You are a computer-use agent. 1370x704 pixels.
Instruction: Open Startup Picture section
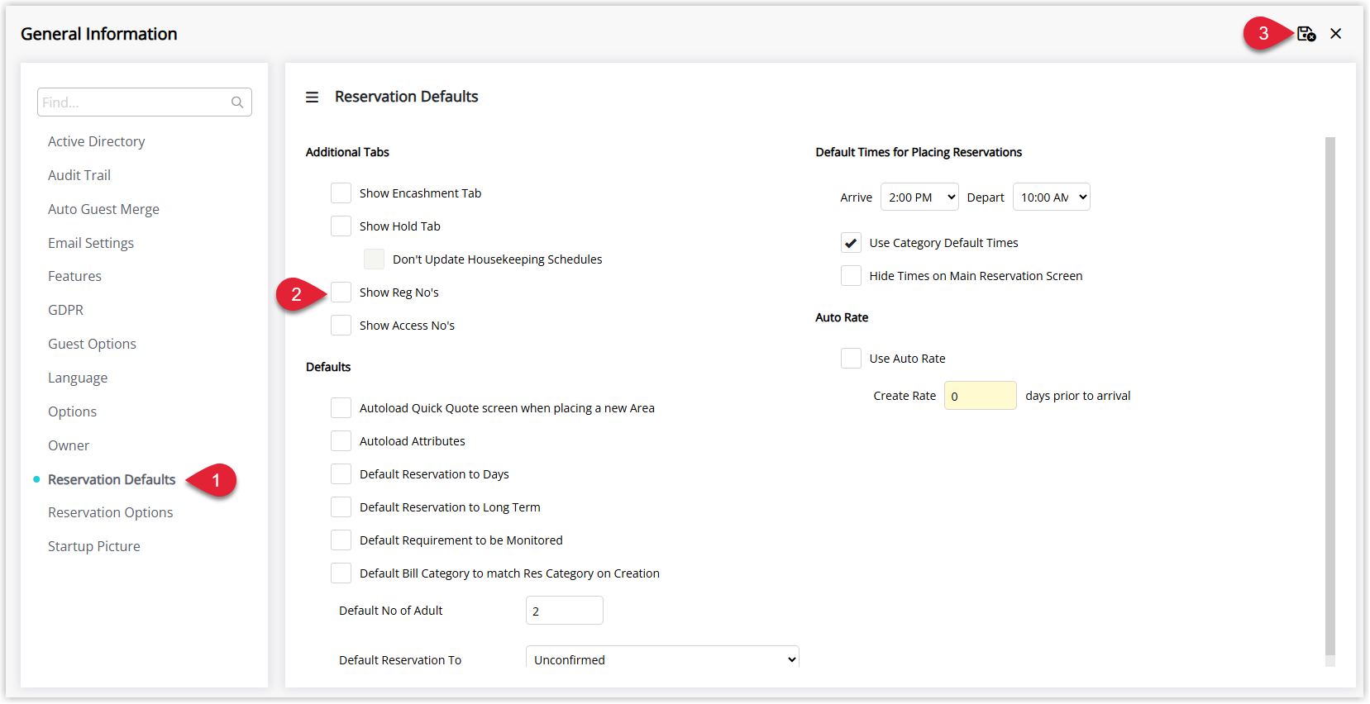click(94, 546)
